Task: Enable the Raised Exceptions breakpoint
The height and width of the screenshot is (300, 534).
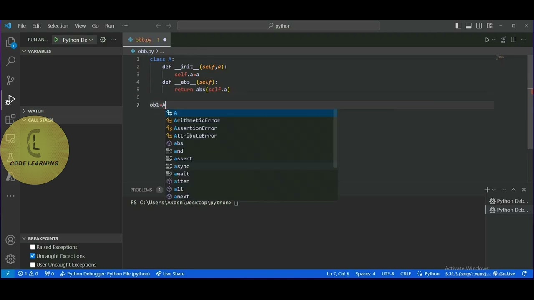Action: click(x=33, y=247)
